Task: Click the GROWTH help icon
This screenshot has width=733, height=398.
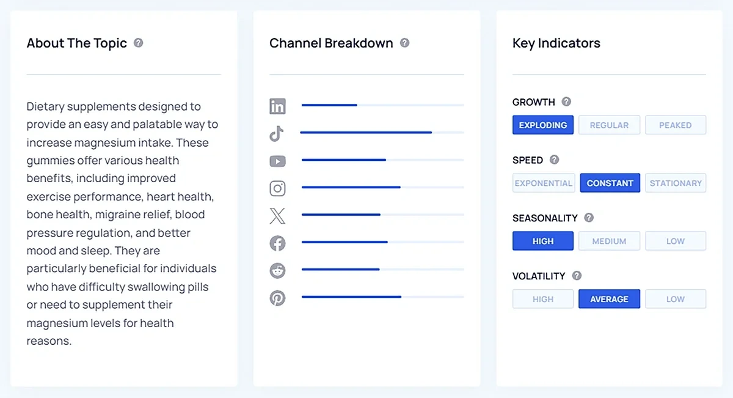Action: 566,101
